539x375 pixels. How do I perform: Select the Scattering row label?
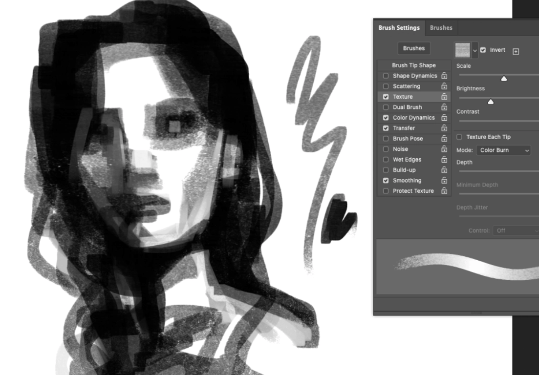(x=407, y=86)
